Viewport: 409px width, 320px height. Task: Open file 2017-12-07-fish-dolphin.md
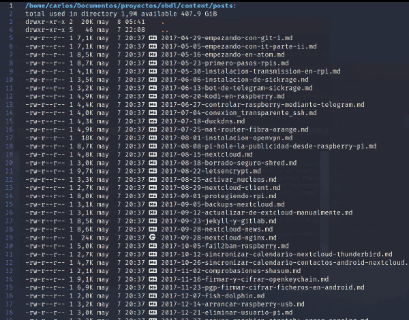tap(213, 295)
